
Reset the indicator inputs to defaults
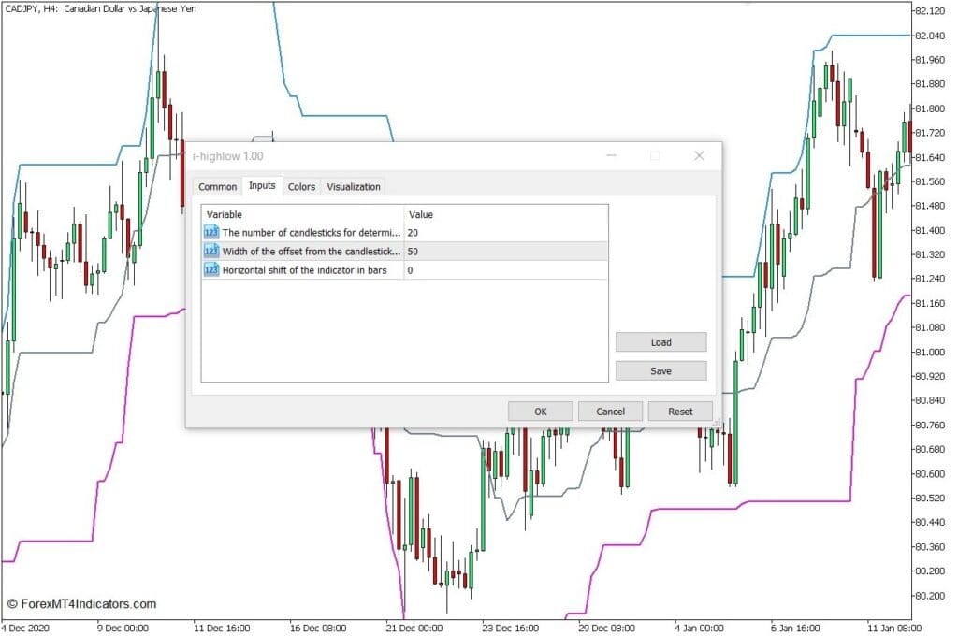pos(680,412)
